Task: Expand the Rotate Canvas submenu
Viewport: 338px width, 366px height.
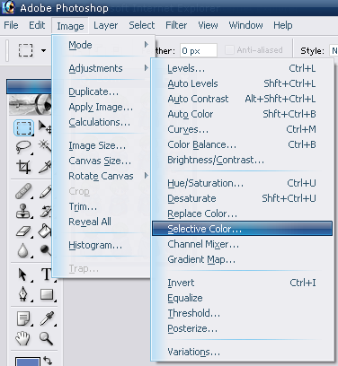Action: coord(103,176)
